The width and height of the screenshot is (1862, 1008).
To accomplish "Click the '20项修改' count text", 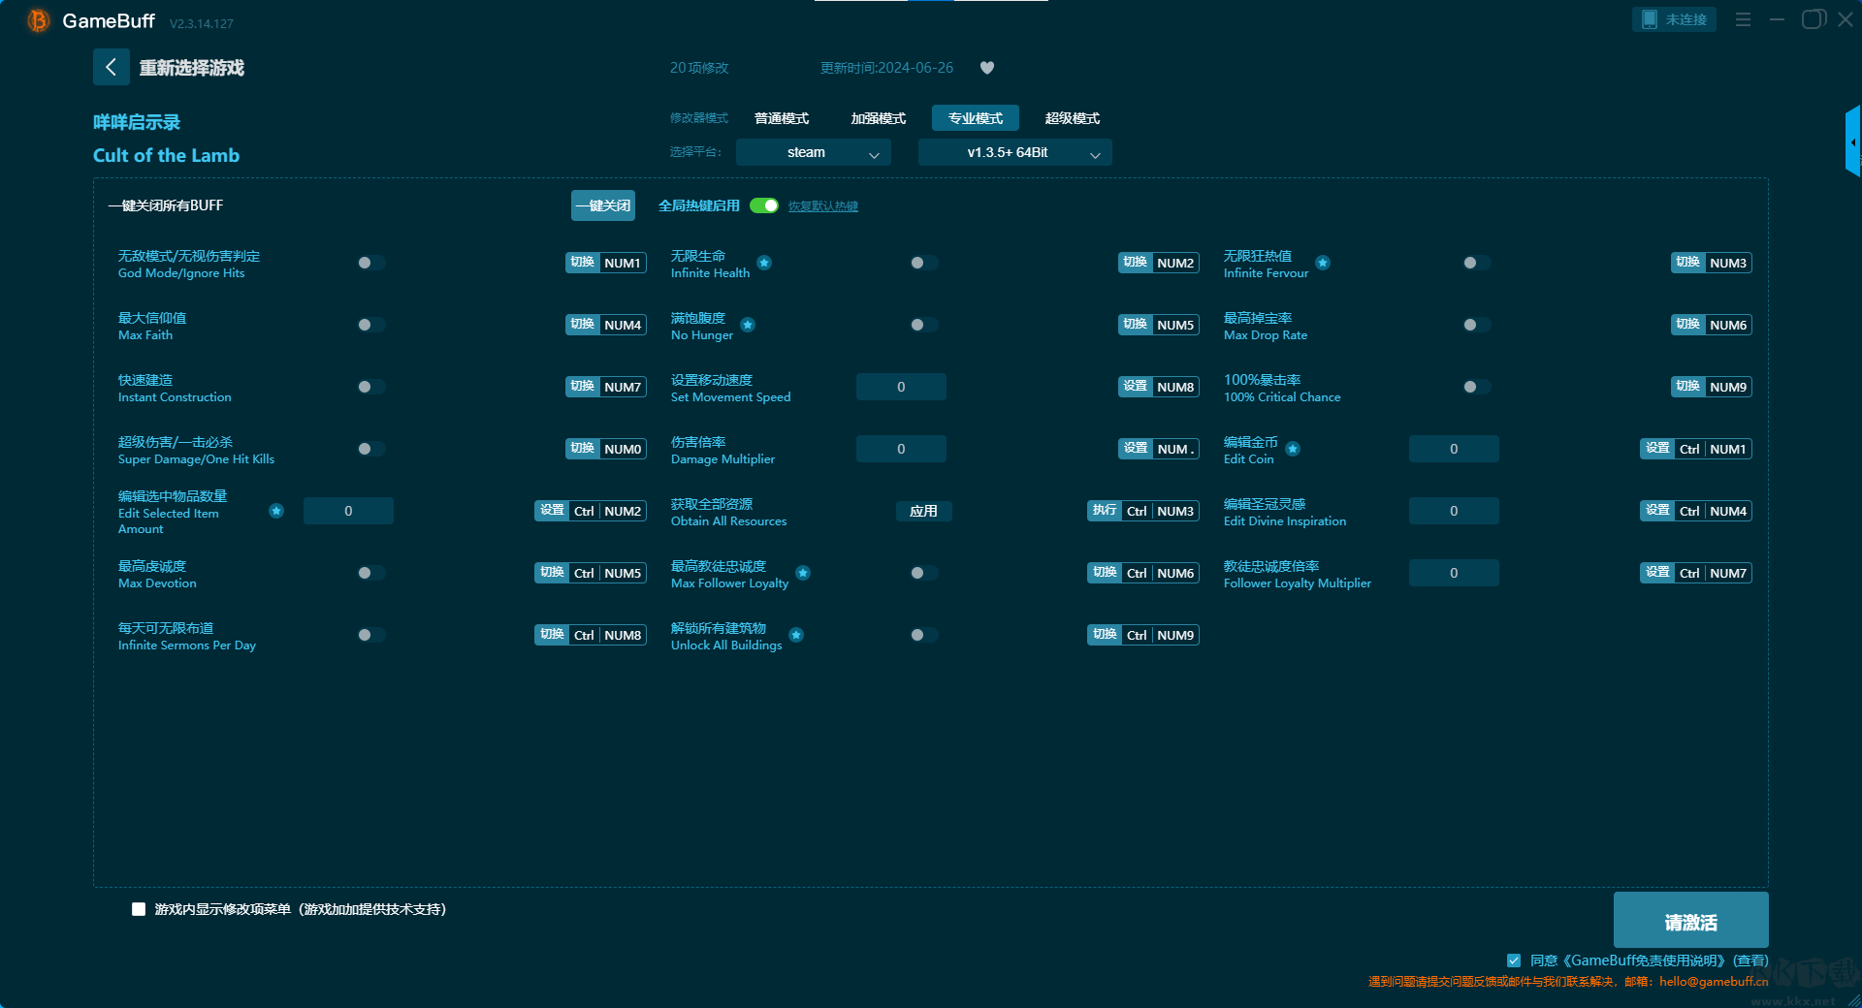I will (699, 68).
